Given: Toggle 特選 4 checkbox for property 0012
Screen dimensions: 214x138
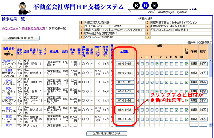Looking at the screenshot, I should [152, 82].
